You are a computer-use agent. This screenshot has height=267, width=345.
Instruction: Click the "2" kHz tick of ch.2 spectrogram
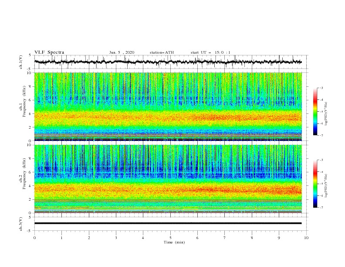tap(31, 199)
